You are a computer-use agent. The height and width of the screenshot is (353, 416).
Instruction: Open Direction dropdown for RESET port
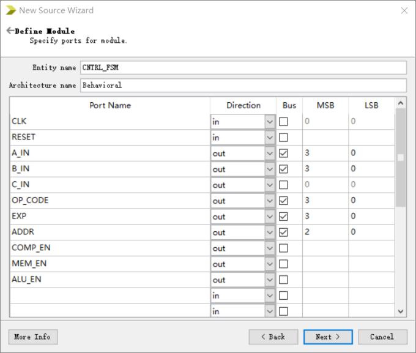(x=270, y=138)
